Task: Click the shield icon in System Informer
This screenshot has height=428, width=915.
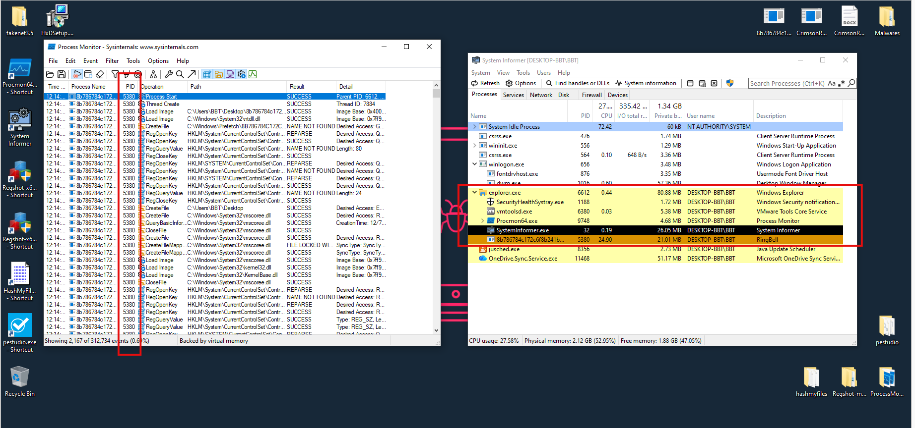Action: [730, 83]
